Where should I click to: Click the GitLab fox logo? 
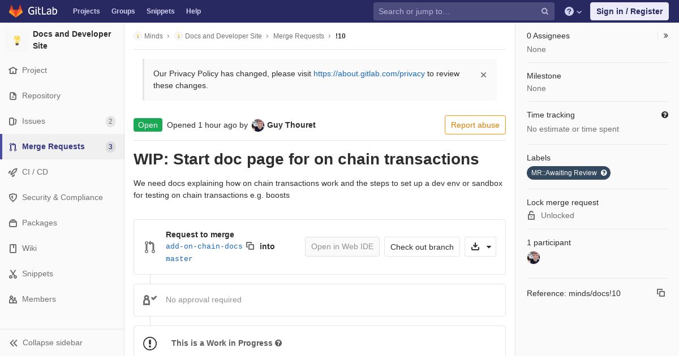(16, 11)
